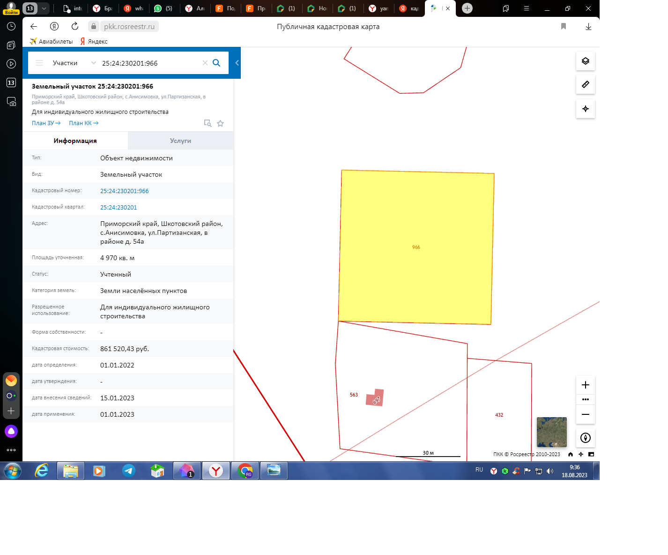This screenshot has width=668, height=555.
Task: Expand the Участки search type dropdown
Action: click(94, 63)
